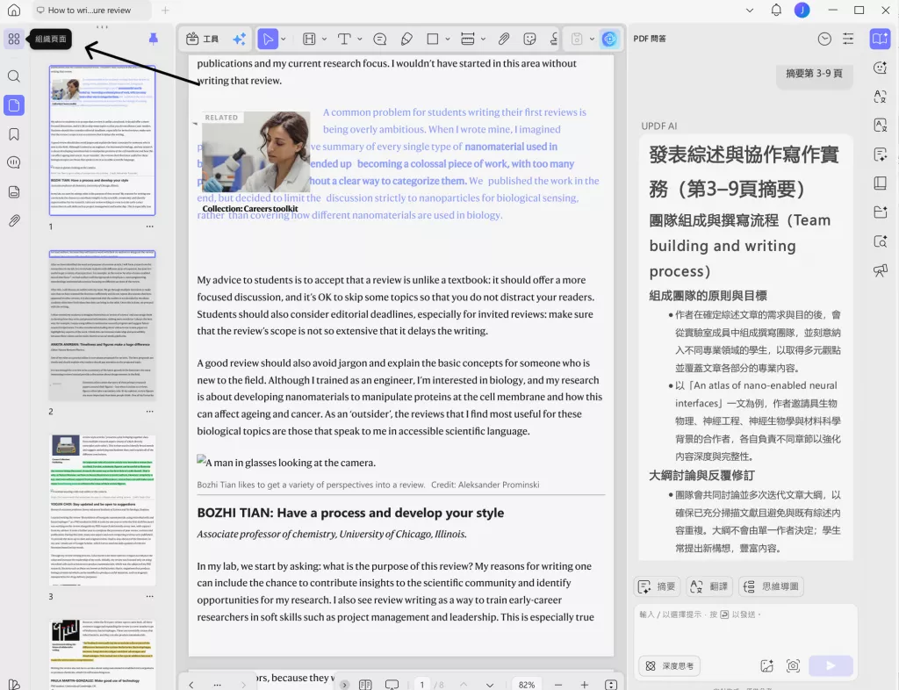Image resolution: width=899 pixels, height=690 pixels.
Task: Select the comment note tool
Action: [379, 39]
